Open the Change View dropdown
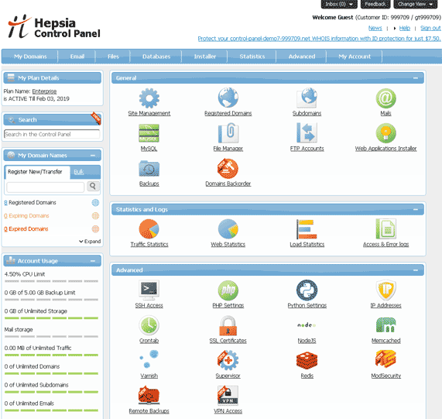 pyautogui.click(x=415, y=4)
